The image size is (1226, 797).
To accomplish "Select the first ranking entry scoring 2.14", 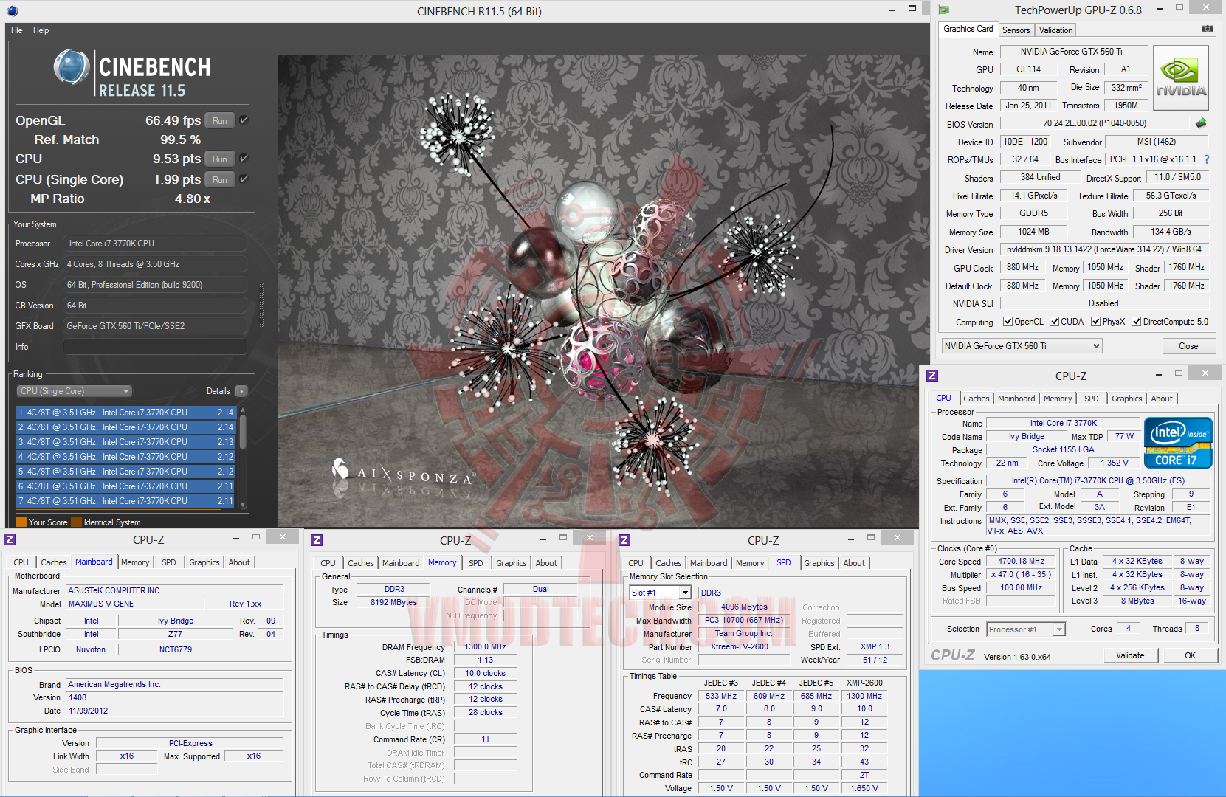I will point(125,413).
